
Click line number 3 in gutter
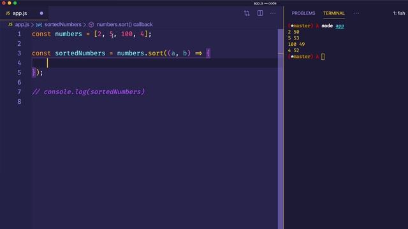19,53
